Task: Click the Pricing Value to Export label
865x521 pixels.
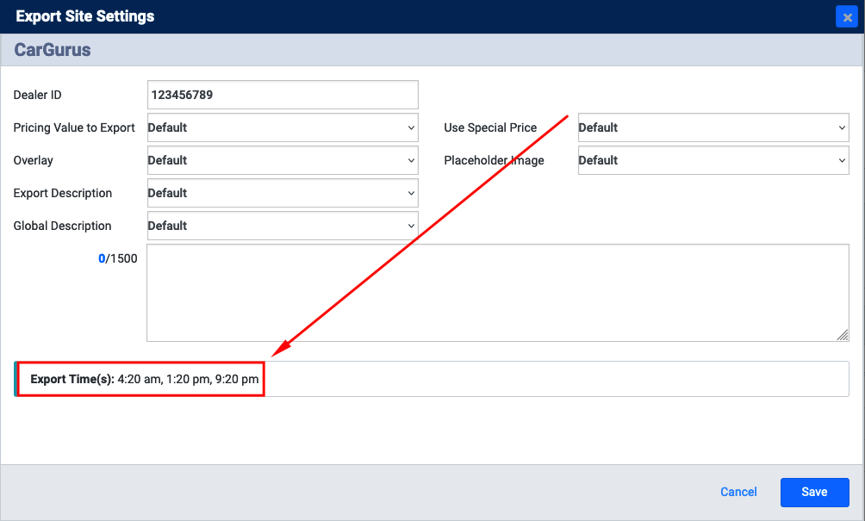Action: [x=74, y=128]
